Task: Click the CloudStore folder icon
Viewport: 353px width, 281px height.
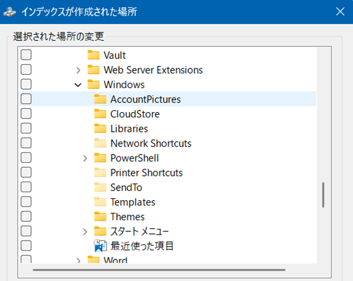Action: [100, 114]
